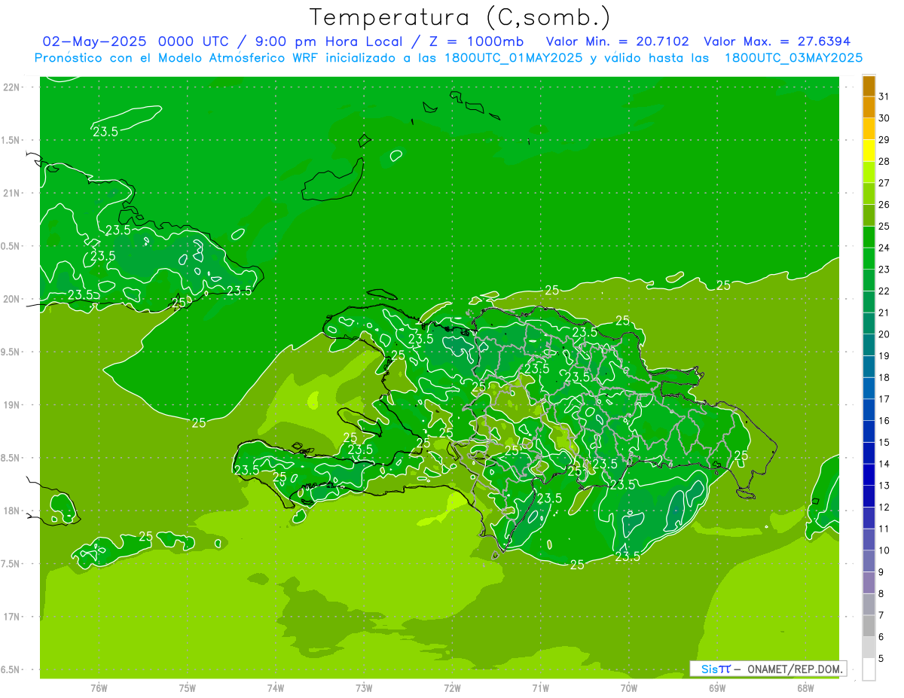The width and height of the screenshot is (904, 698).
Task: Click the '22N' latitude axis label
Action: [x=11, y=87]
